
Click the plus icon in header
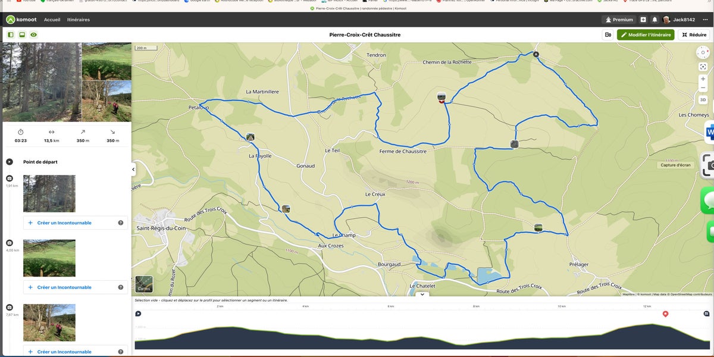coord(643,20)
